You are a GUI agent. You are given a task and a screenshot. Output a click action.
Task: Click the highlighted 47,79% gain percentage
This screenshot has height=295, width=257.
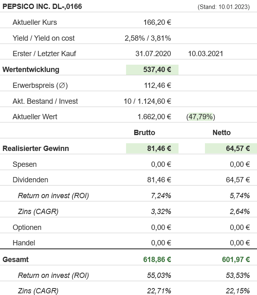[200, 117]
